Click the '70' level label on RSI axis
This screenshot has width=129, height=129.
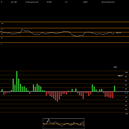2,30
